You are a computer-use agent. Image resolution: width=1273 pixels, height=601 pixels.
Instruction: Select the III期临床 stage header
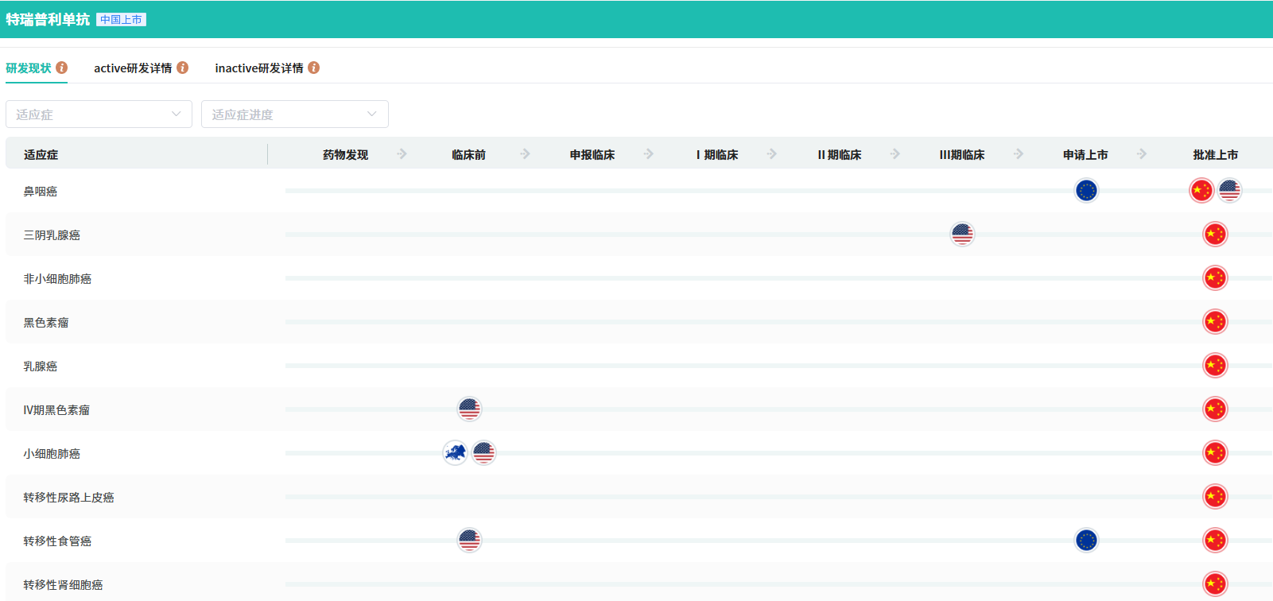pos(962,155)
